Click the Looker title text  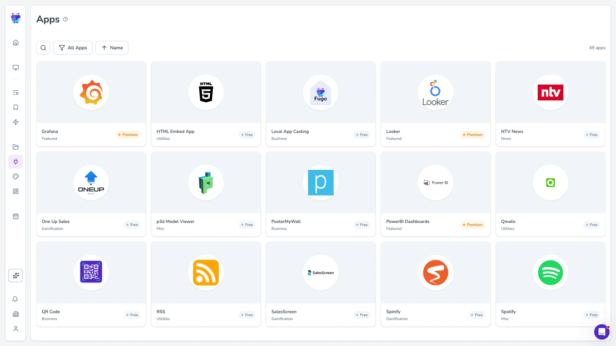(x=393, y=131)
